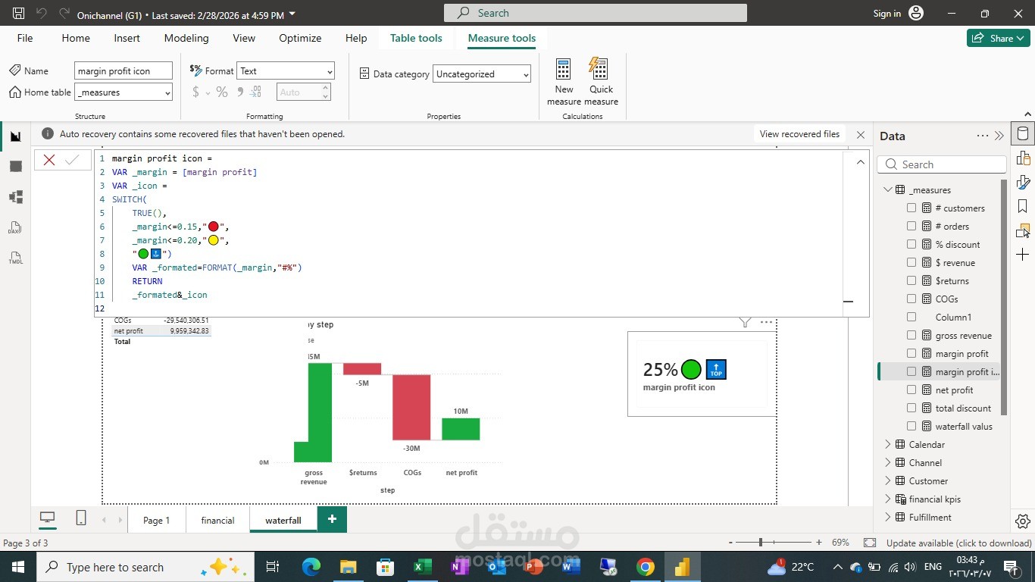Commit the formula with checkmark
The width and height of the screenshot is (1035, 582).
73,160
